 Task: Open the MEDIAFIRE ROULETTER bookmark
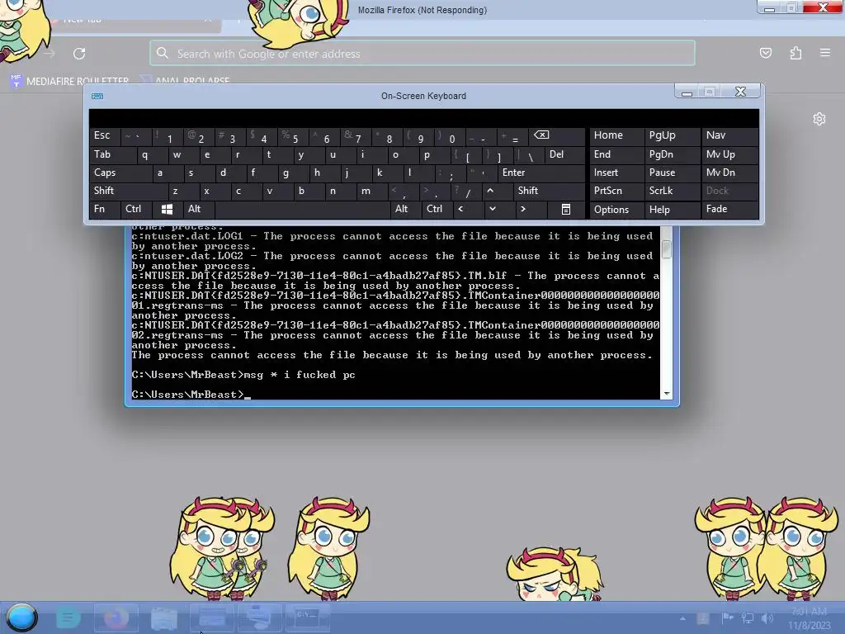point(69,81)
